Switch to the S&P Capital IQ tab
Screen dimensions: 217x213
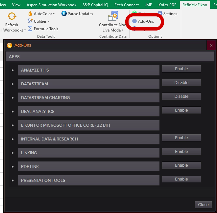(96, 5)
